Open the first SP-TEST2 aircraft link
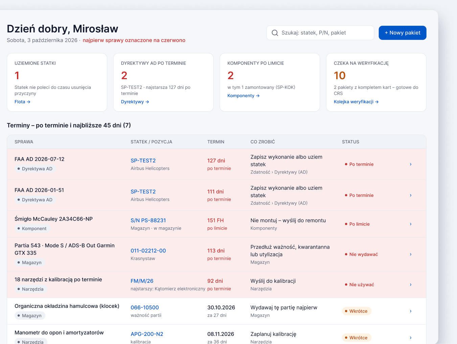The height and width of the screenshot is (344, 457). point(143,161)
